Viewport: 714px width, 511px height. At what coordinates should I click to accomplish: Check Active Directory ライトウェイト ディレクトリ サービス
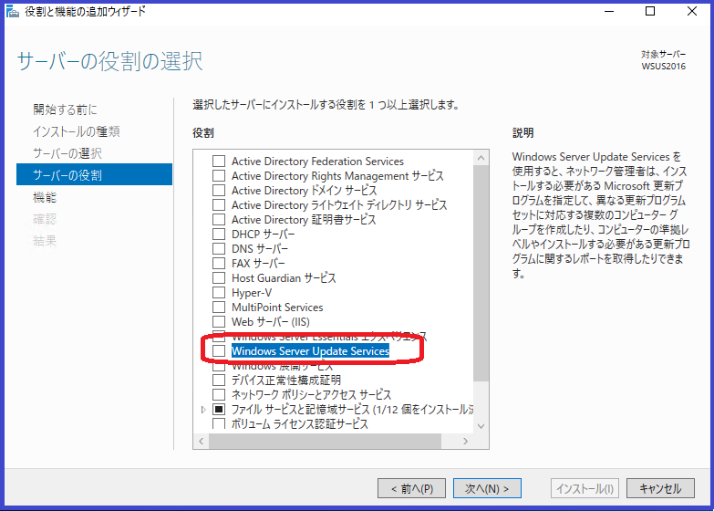click(219, 204)
